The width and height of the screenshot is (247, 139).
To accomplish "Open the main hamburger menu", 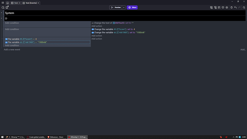I will 3,3.
